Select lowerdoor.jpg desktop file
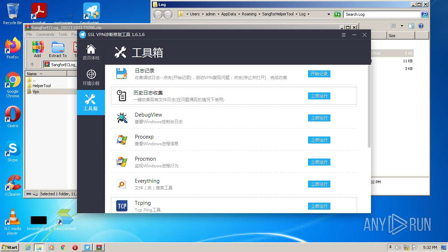 [x=38, y=223]
